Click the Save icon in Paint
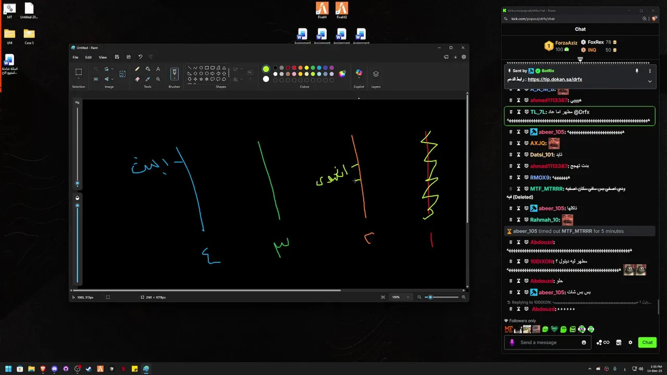The height and width of the screenshot is (375, 667). click(117, 57)
